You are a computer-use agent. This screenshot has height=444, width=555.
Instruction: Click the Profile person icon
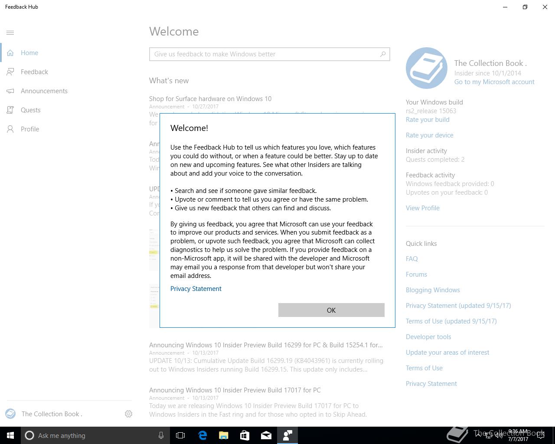pos(10,129)
